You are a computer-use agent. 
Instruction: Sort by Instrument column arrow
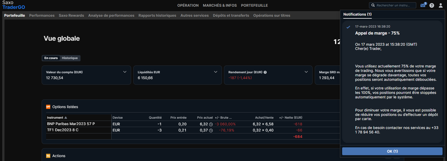click(x=66, y=118)
